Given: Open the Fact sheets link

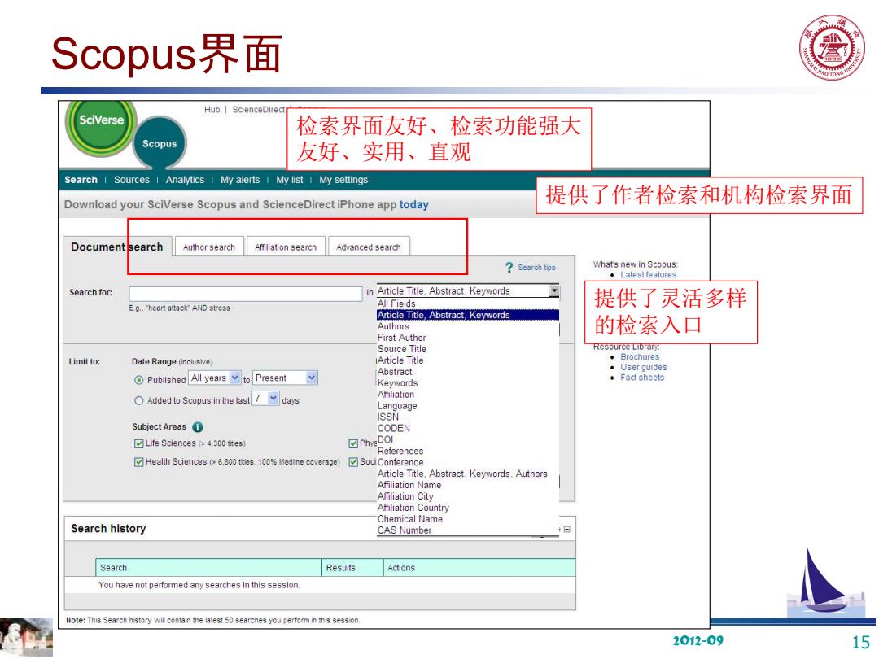Looking at the screenshot, I should pyautogui.click(x=642, y=378).
